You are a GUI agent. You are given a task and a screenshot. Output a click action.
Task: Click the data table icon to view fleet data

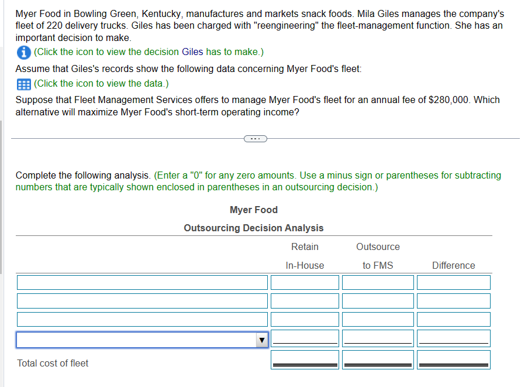(x=23, y=84)
